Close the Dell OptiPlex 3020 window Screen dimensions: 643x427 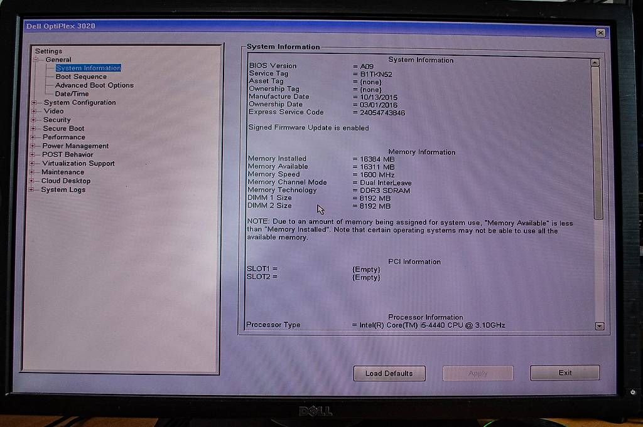pos(600,33)
